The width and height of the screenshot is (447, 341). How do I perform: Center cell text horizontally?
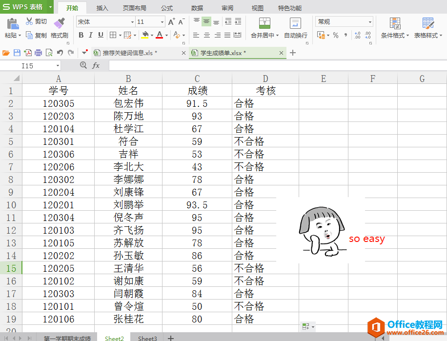pyautogui.click(x=207, y=35)
